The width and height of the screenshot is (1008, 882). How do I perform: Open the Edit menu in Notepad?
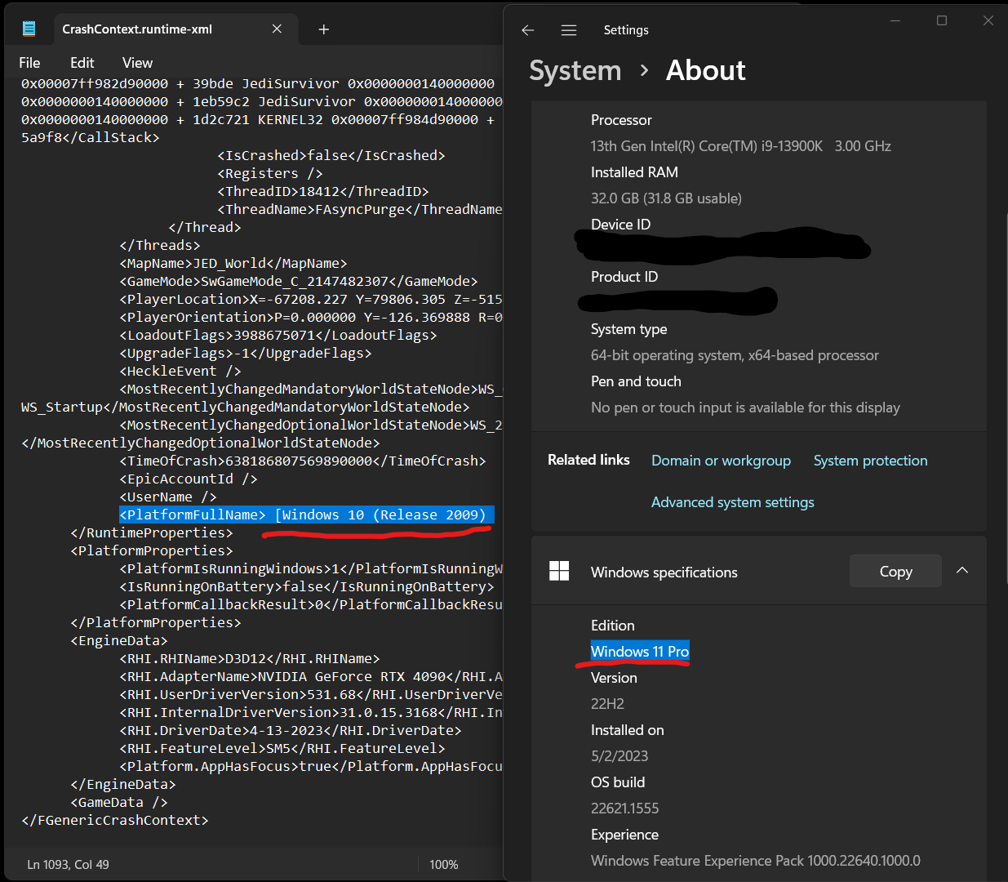pos(82,63)
